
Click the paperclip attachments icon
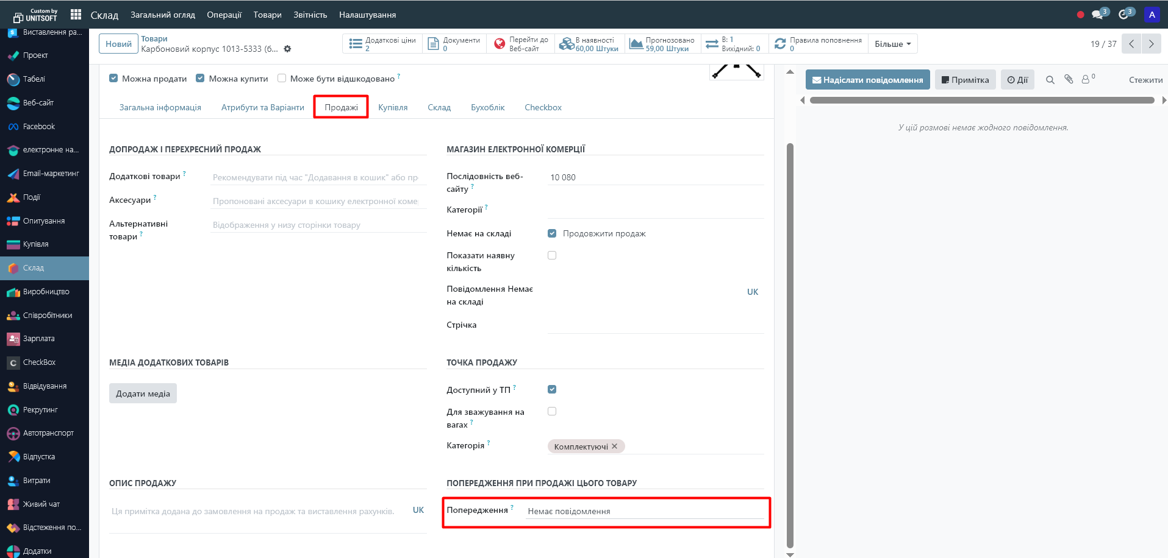pyautogui.click(x=1069, y=79)
